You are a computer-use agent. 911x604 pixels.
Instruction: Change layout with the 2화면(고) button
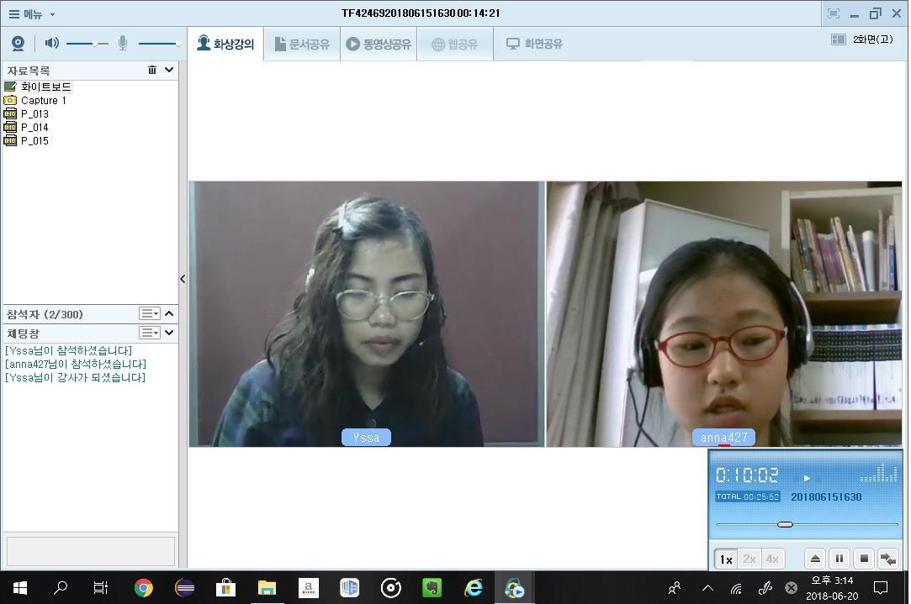tap(862, 39)
